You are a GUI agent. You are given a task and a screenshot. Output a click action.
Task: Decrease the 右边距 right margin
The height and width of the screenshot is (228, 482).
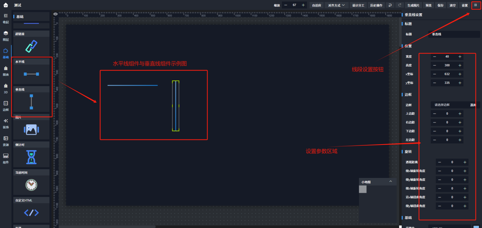pos(434,122)
